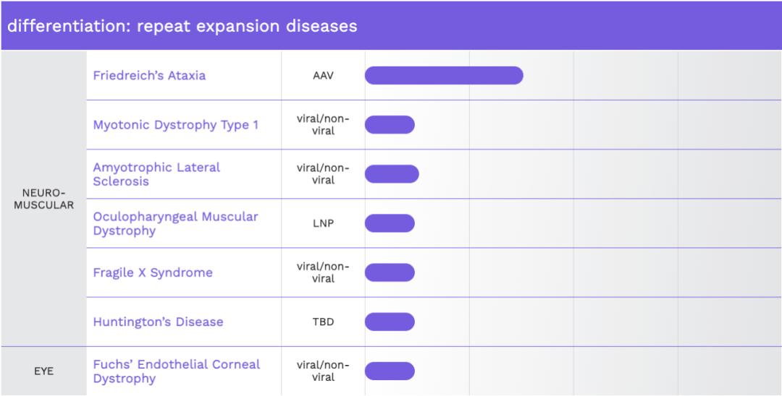Click the EYE category cell
The height and width of the screenshot is (396, 782).
(43, 371)
